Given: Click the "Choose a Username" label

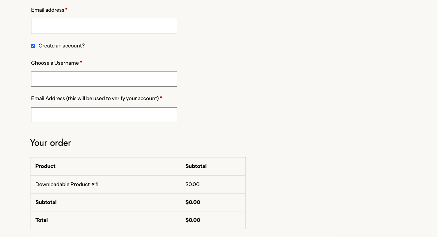Looking at the screenshot, I should (55, 63).
